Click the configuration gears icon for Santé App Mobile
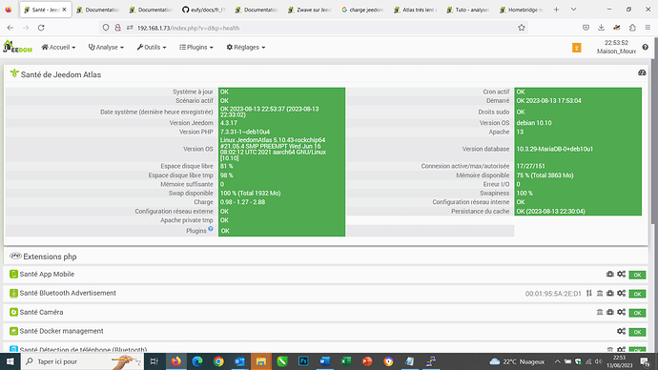Screen dimensions: 658x370 [622, 274]
